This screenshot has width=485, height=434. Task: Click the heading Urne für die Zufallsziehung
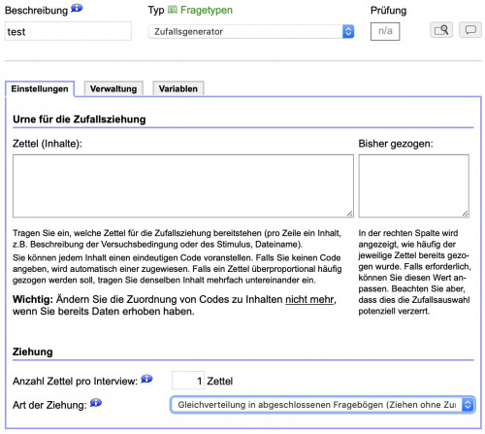[x=80, y=119]
